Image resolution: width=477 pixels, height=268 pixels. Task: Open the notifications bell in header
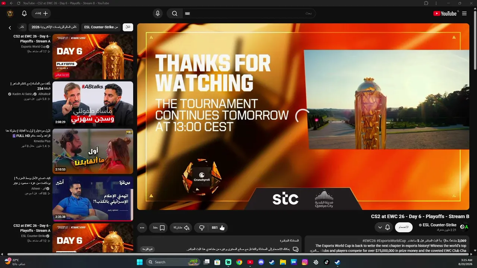click(24, 13)
